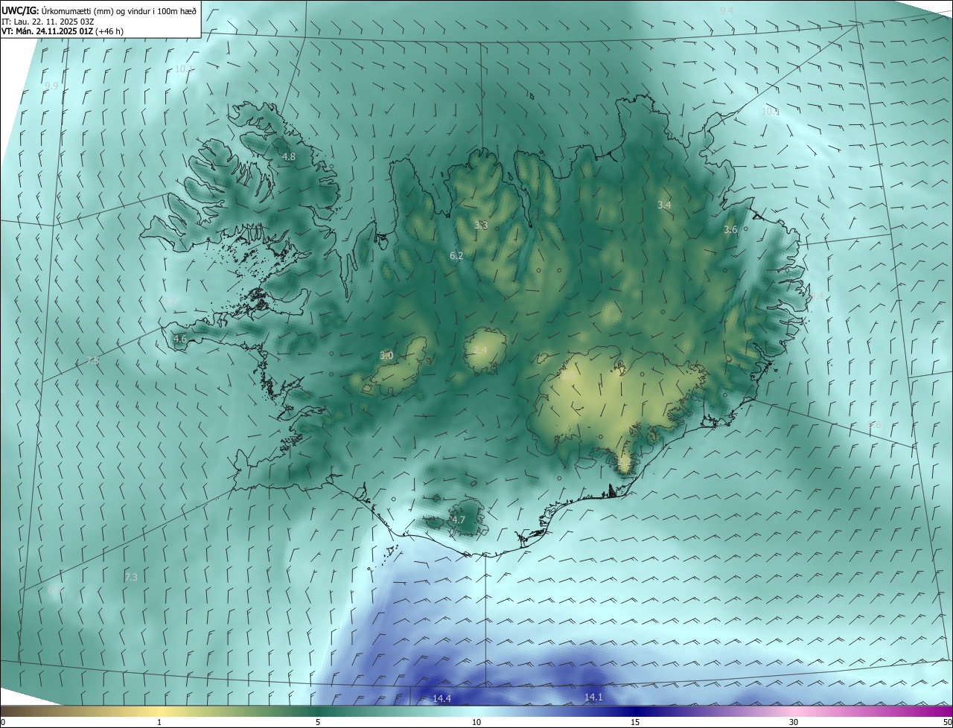The image size is (953, 728).
Task: Click the 5 tick on the color scale
Action: pos(318,722)
